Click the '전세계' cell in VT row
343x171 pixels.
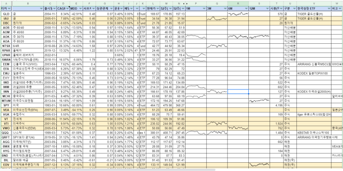tap(28, 119)
